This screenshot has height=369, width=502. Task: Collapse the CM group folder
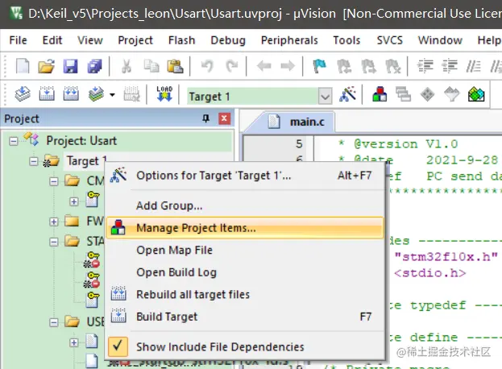coord(54,181)
